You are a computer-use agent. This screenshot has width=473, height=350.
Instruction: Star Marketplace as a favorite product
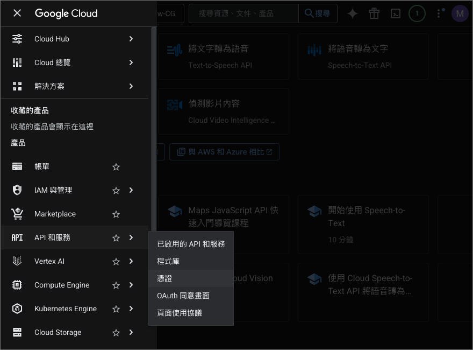click(116, 214)
